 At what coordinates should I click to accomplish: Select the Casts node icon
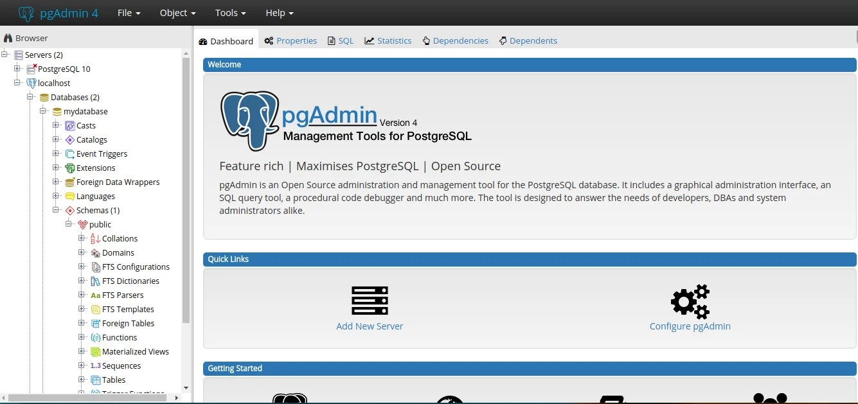pos(69,125)
